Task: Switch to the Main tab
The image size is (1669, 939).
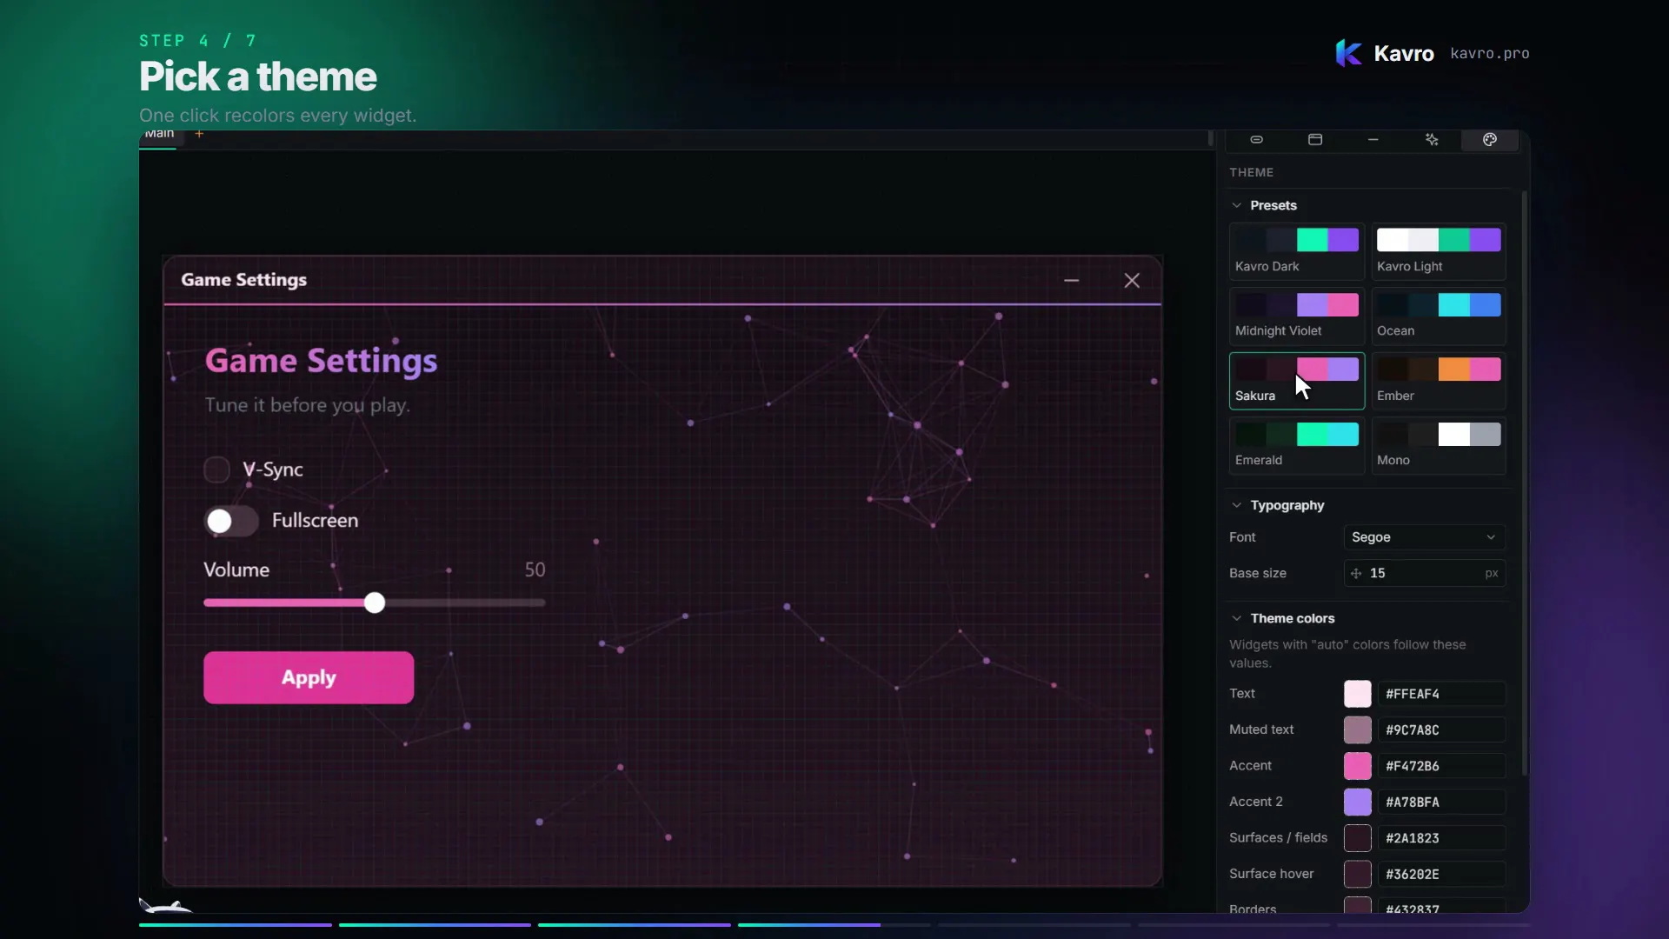Action: point(159,136)
